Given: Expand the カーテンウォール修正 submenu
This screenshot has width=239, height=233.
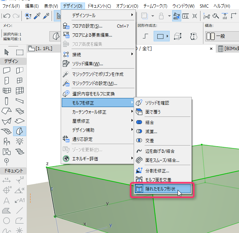Looking at the screenshot, I should click(x=98, y=112).
